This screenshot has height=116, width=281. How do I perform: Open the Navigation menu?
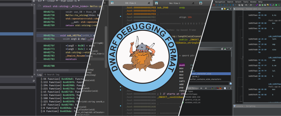(x=220, y=2)
